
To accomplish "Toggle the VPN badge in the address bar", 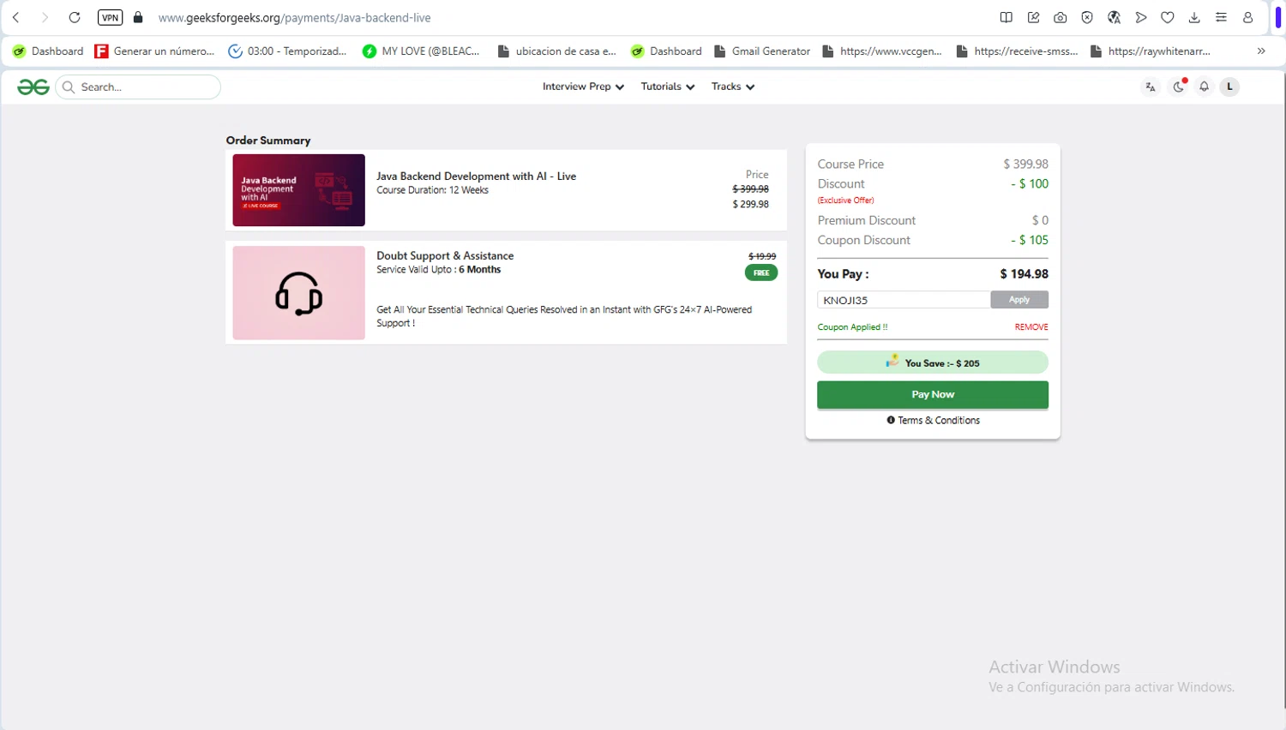I will tap(111, 17).
